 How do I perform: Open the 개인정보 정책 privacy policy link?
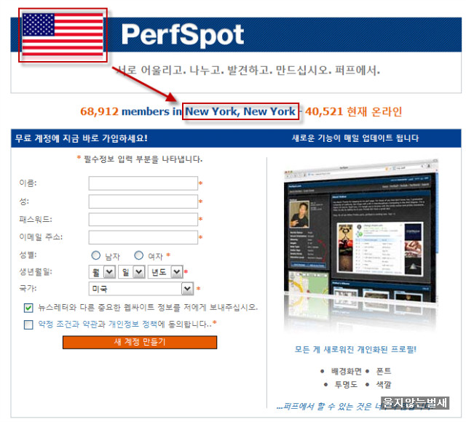[x=133, y=324]
